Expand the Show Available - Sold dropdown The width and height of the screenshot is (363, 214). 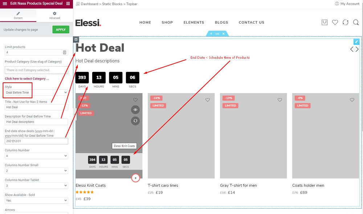(36, 200)
